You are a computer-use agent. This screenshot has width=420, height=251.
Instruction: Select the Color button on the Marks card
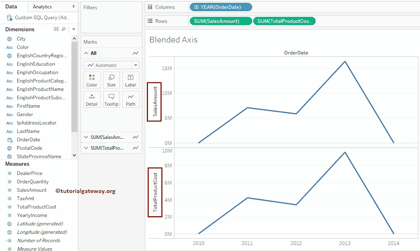[x=92, y=80]
